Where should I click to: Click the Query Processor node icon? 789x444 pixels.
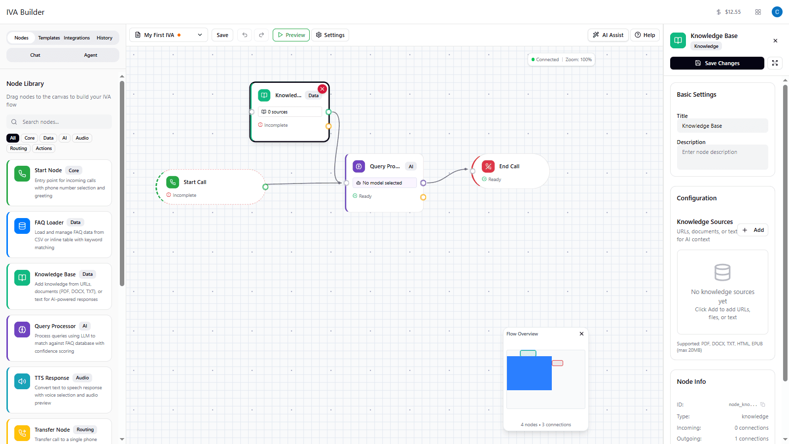click(x=22, y=329)
